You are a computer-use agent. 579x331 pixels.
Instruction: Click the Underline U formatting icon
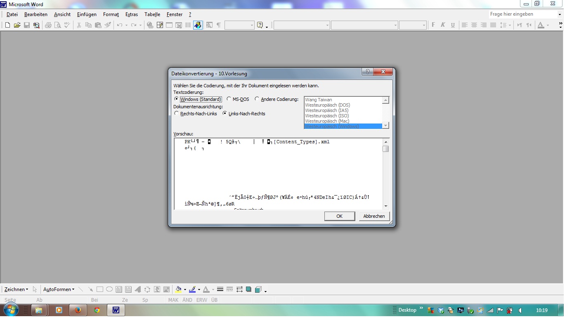tap(453, 25)
